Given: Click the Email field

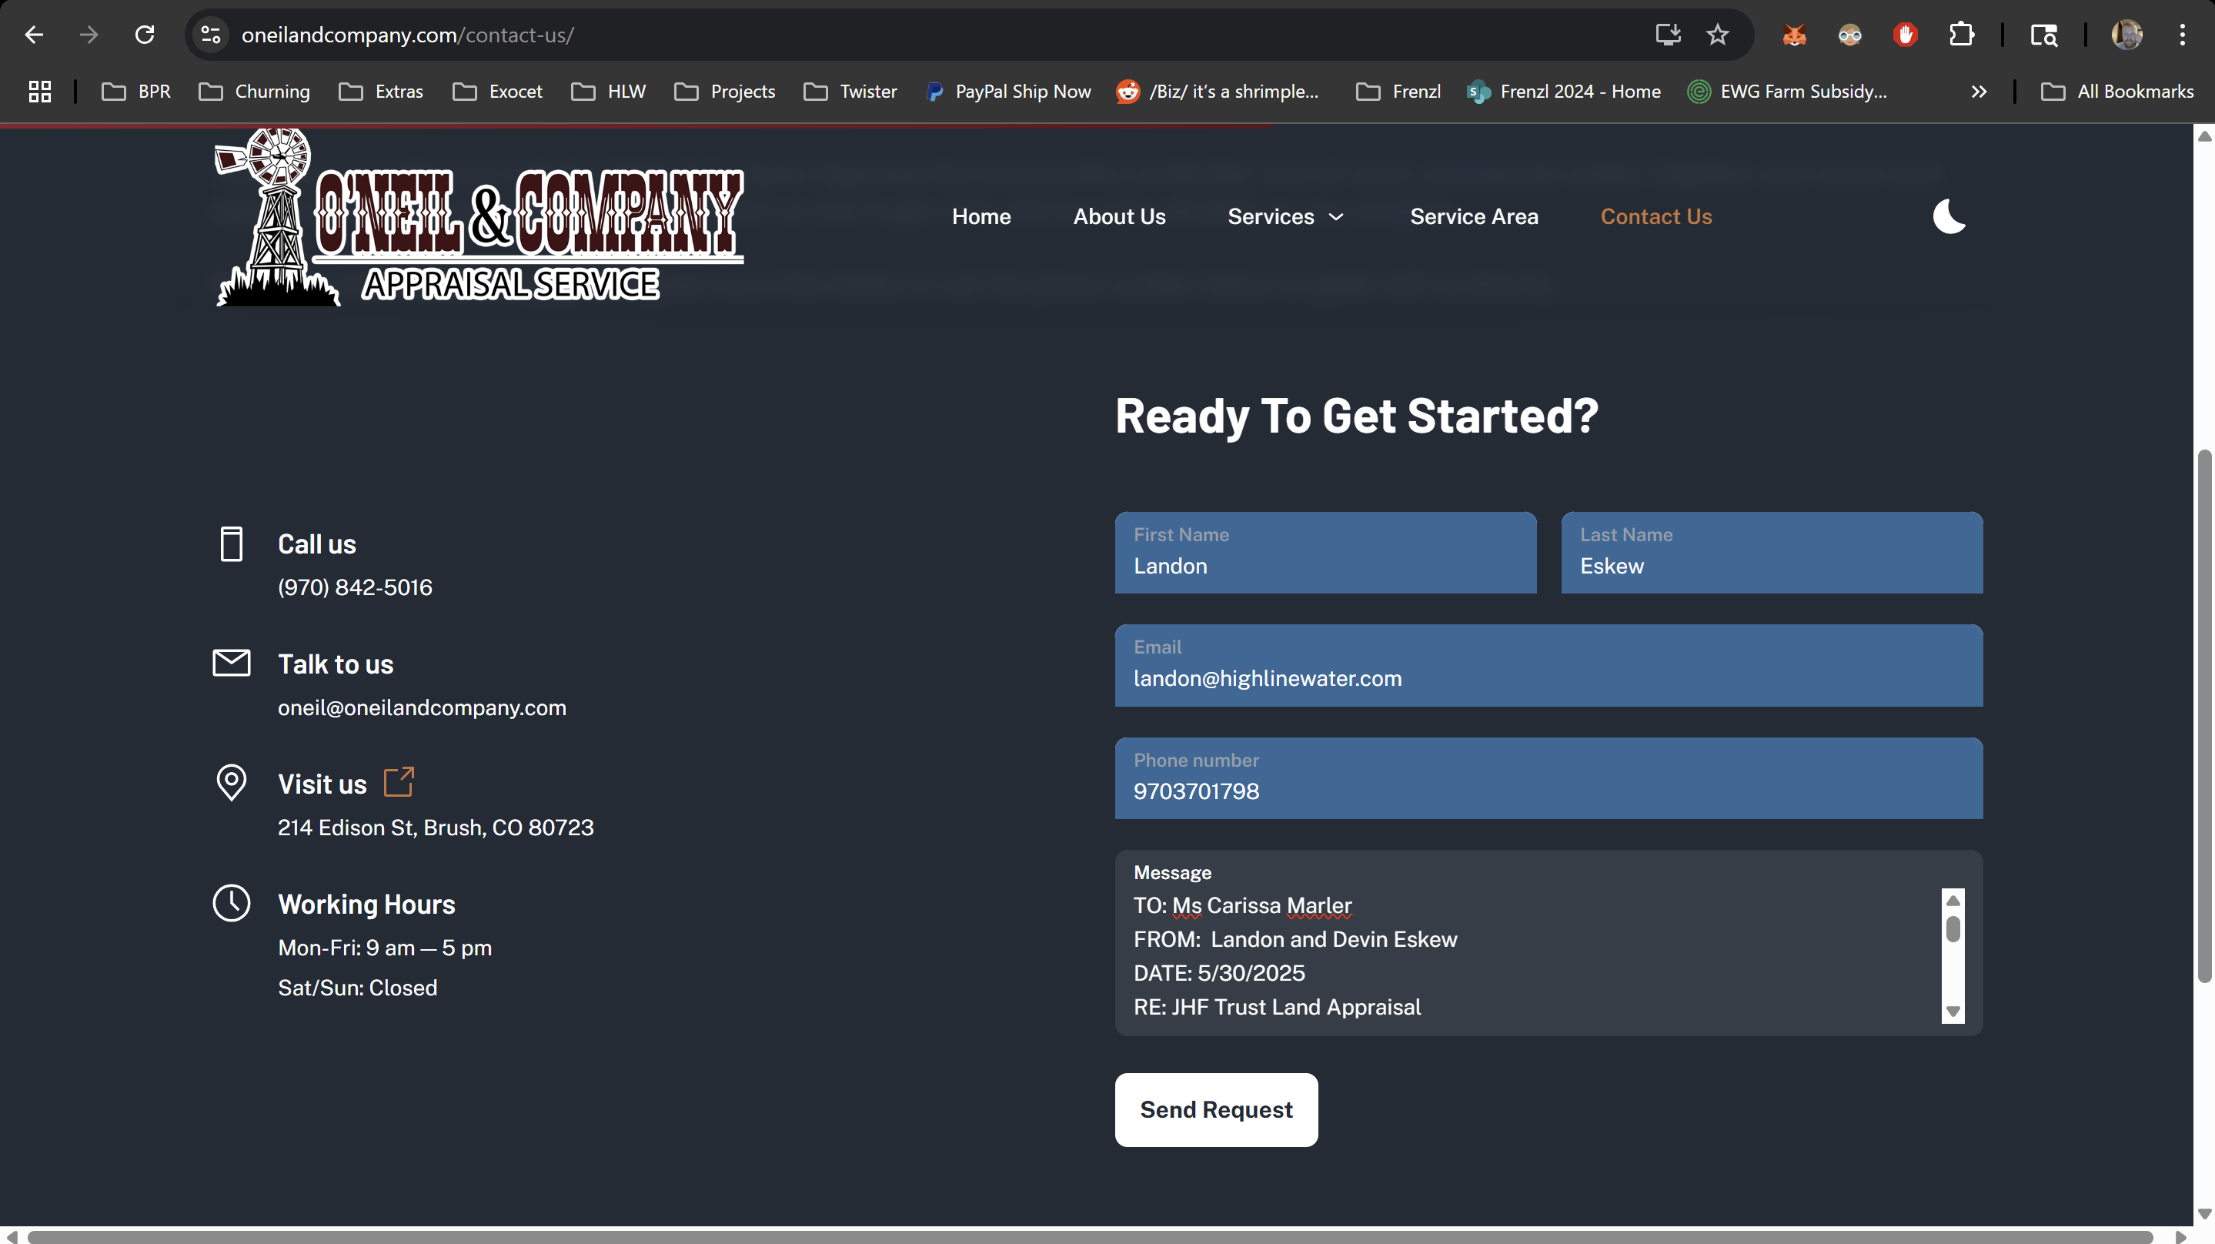Looking at the screenshot, I should (1548, 665).
